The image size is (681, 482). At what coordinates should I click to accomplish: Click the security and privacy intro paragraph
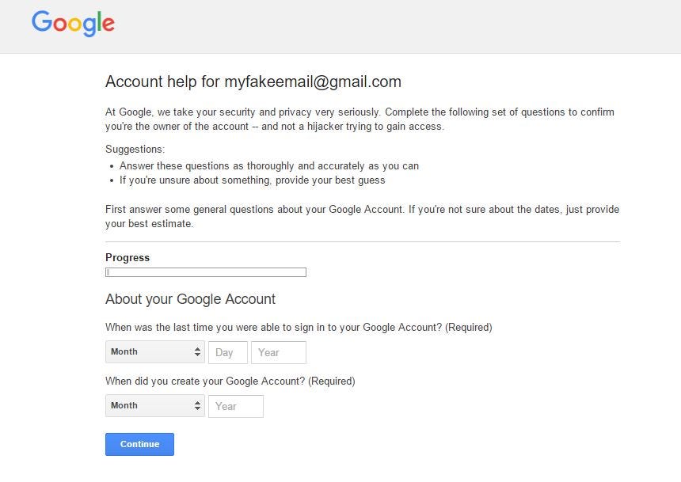[x=360, y=119]
